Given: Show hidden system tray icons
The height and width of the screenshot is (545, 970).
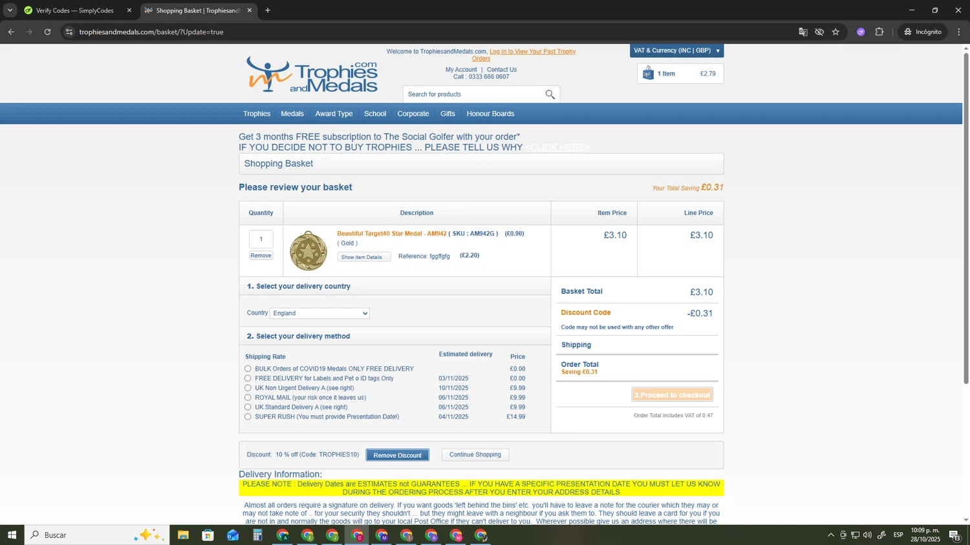Looking at the screenshot, I should pyautogui.click(x=831, y=535).
